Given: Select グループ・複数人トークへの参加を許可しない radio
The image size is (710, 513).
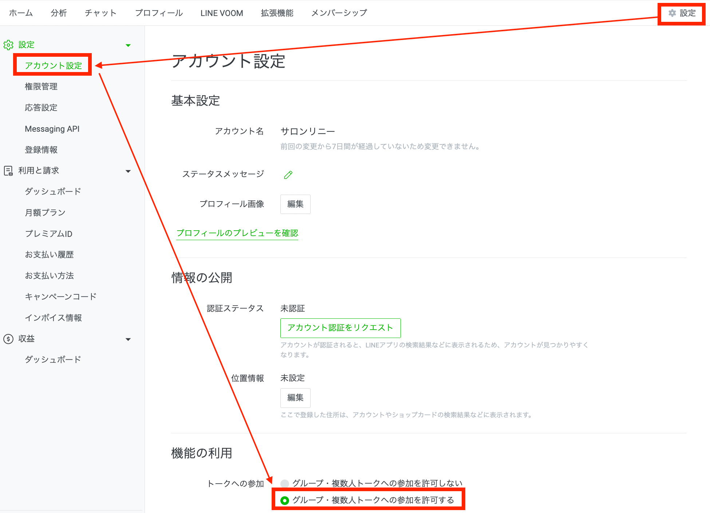Looking at the screenshot, I should (x=285, y=484).
